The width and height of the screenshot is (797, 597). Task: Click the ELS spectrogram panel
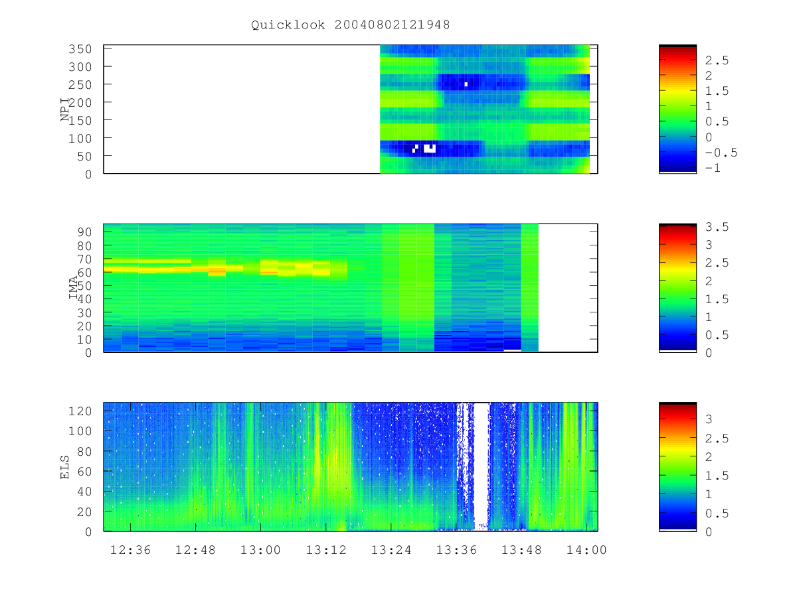point(351,467)
